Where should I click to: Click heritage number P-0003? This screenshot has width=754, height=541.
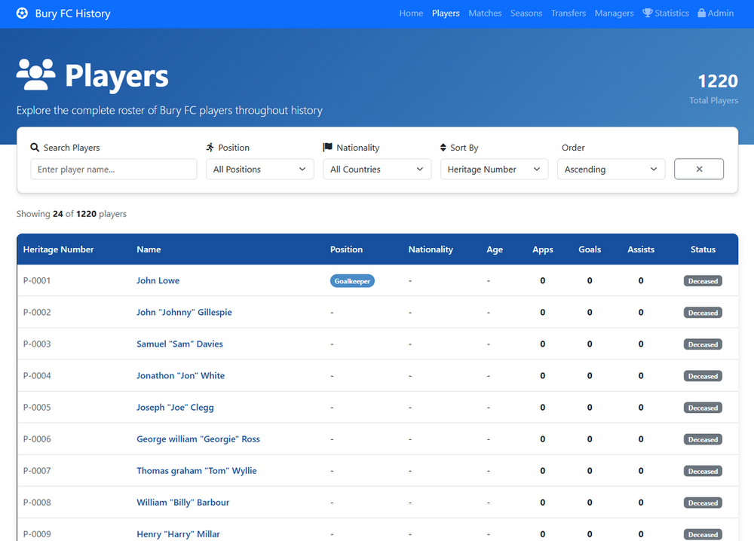tap(36, 344)
